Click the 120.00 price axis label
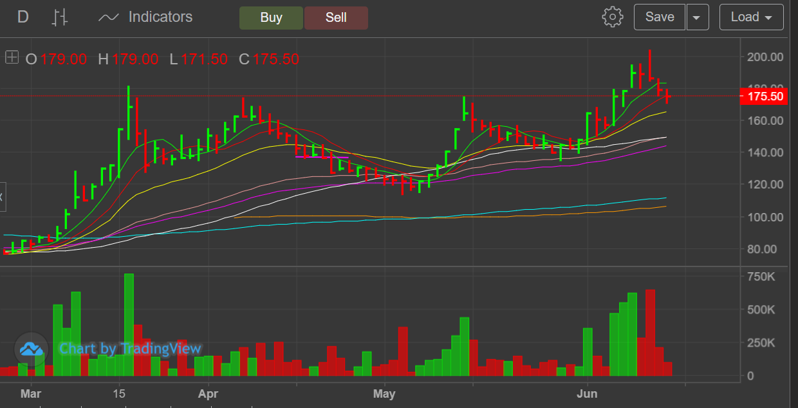Screen dimensions: 798x408 tap(765, 185)
